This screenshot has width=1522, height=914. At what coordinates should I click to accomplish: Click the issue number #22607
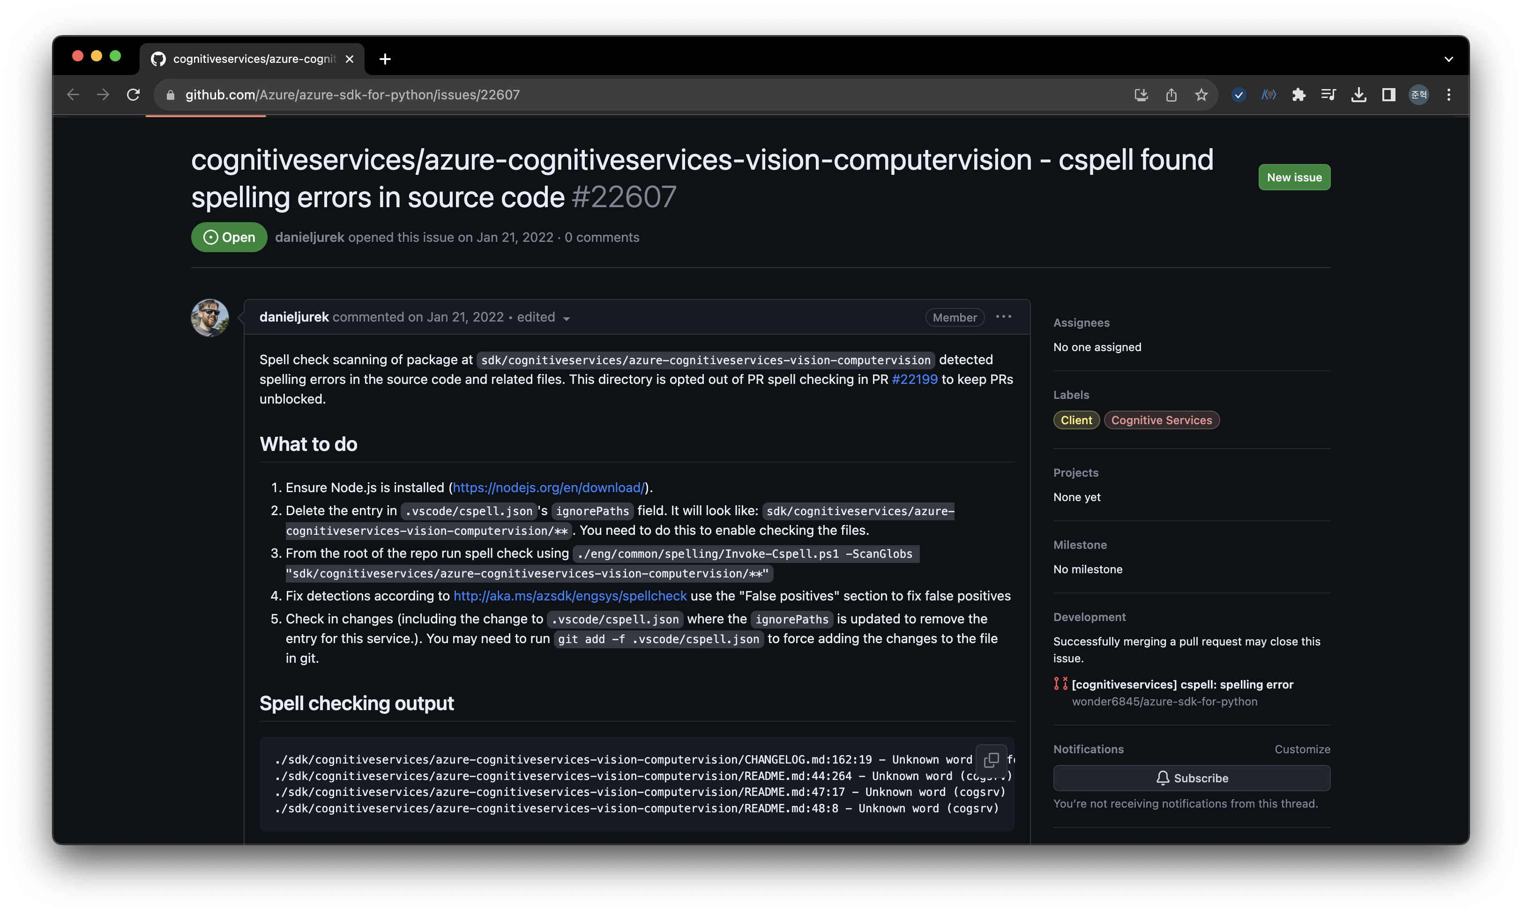[x=624, y=198]
